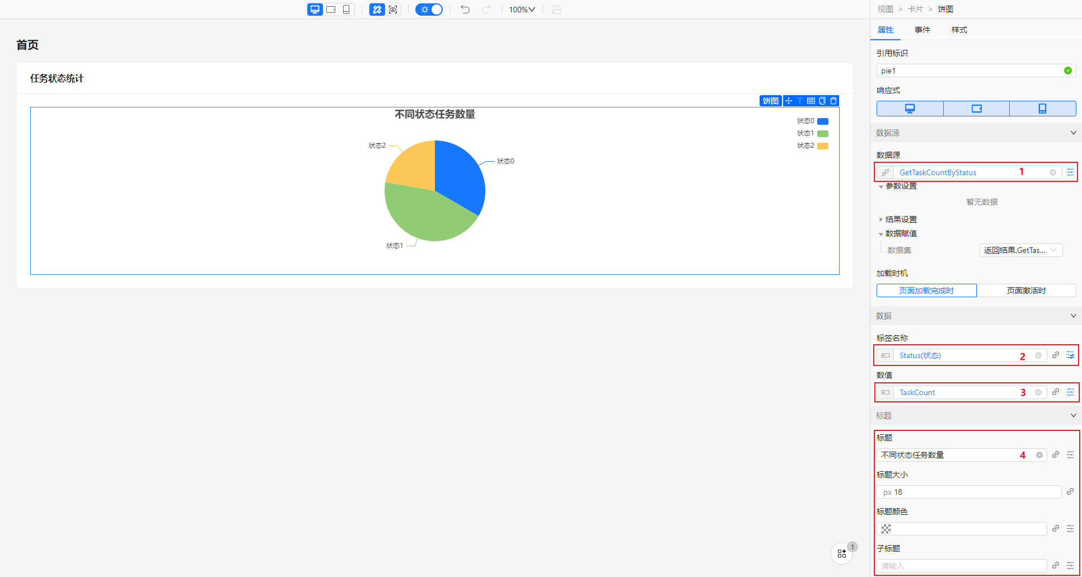Switch to the 事件 tab
The height and width of the screenshot is (577, 1082).
click(922, 30)
